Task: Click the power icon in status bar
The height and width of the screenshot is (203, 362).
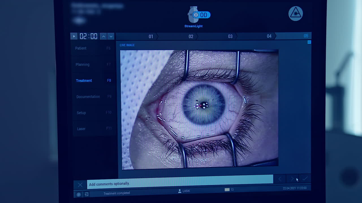Action: (78, 194)
